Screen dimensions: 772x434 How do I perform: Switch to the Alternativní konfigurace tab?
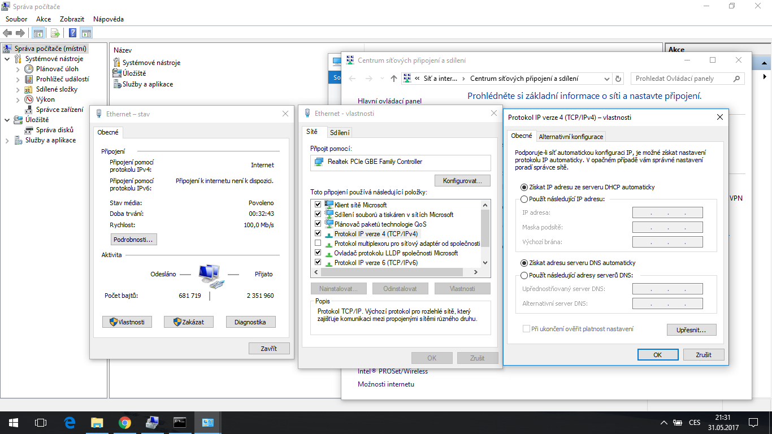571,136
